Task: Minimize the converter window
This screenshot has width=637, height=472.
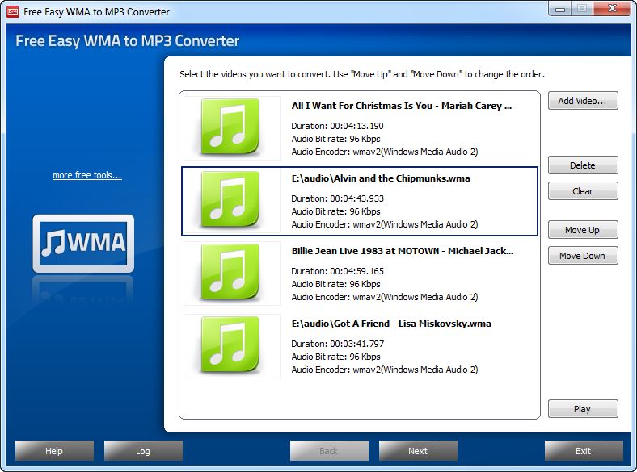Action: 560,9
